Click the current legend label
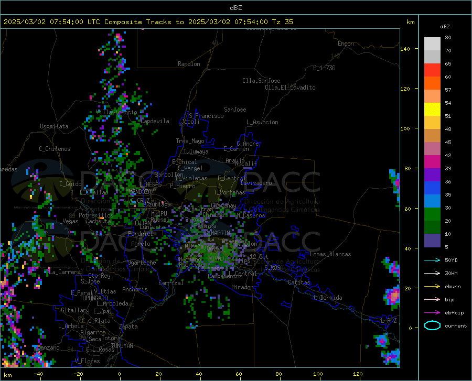Viewport: 472px width, 381px height. click(455, 325)
